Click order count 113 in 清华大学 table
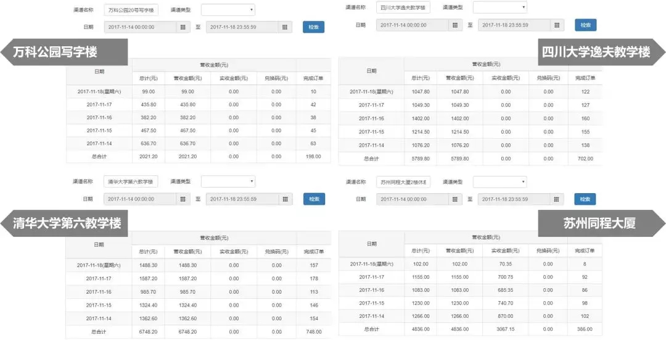The height and width of the screenshot is (340, 666). click(x=314, y=292)
